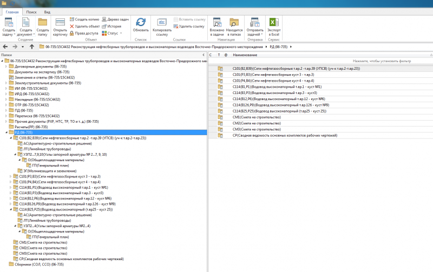Open the Статус dropdown in the ribbon

[111, 33]
